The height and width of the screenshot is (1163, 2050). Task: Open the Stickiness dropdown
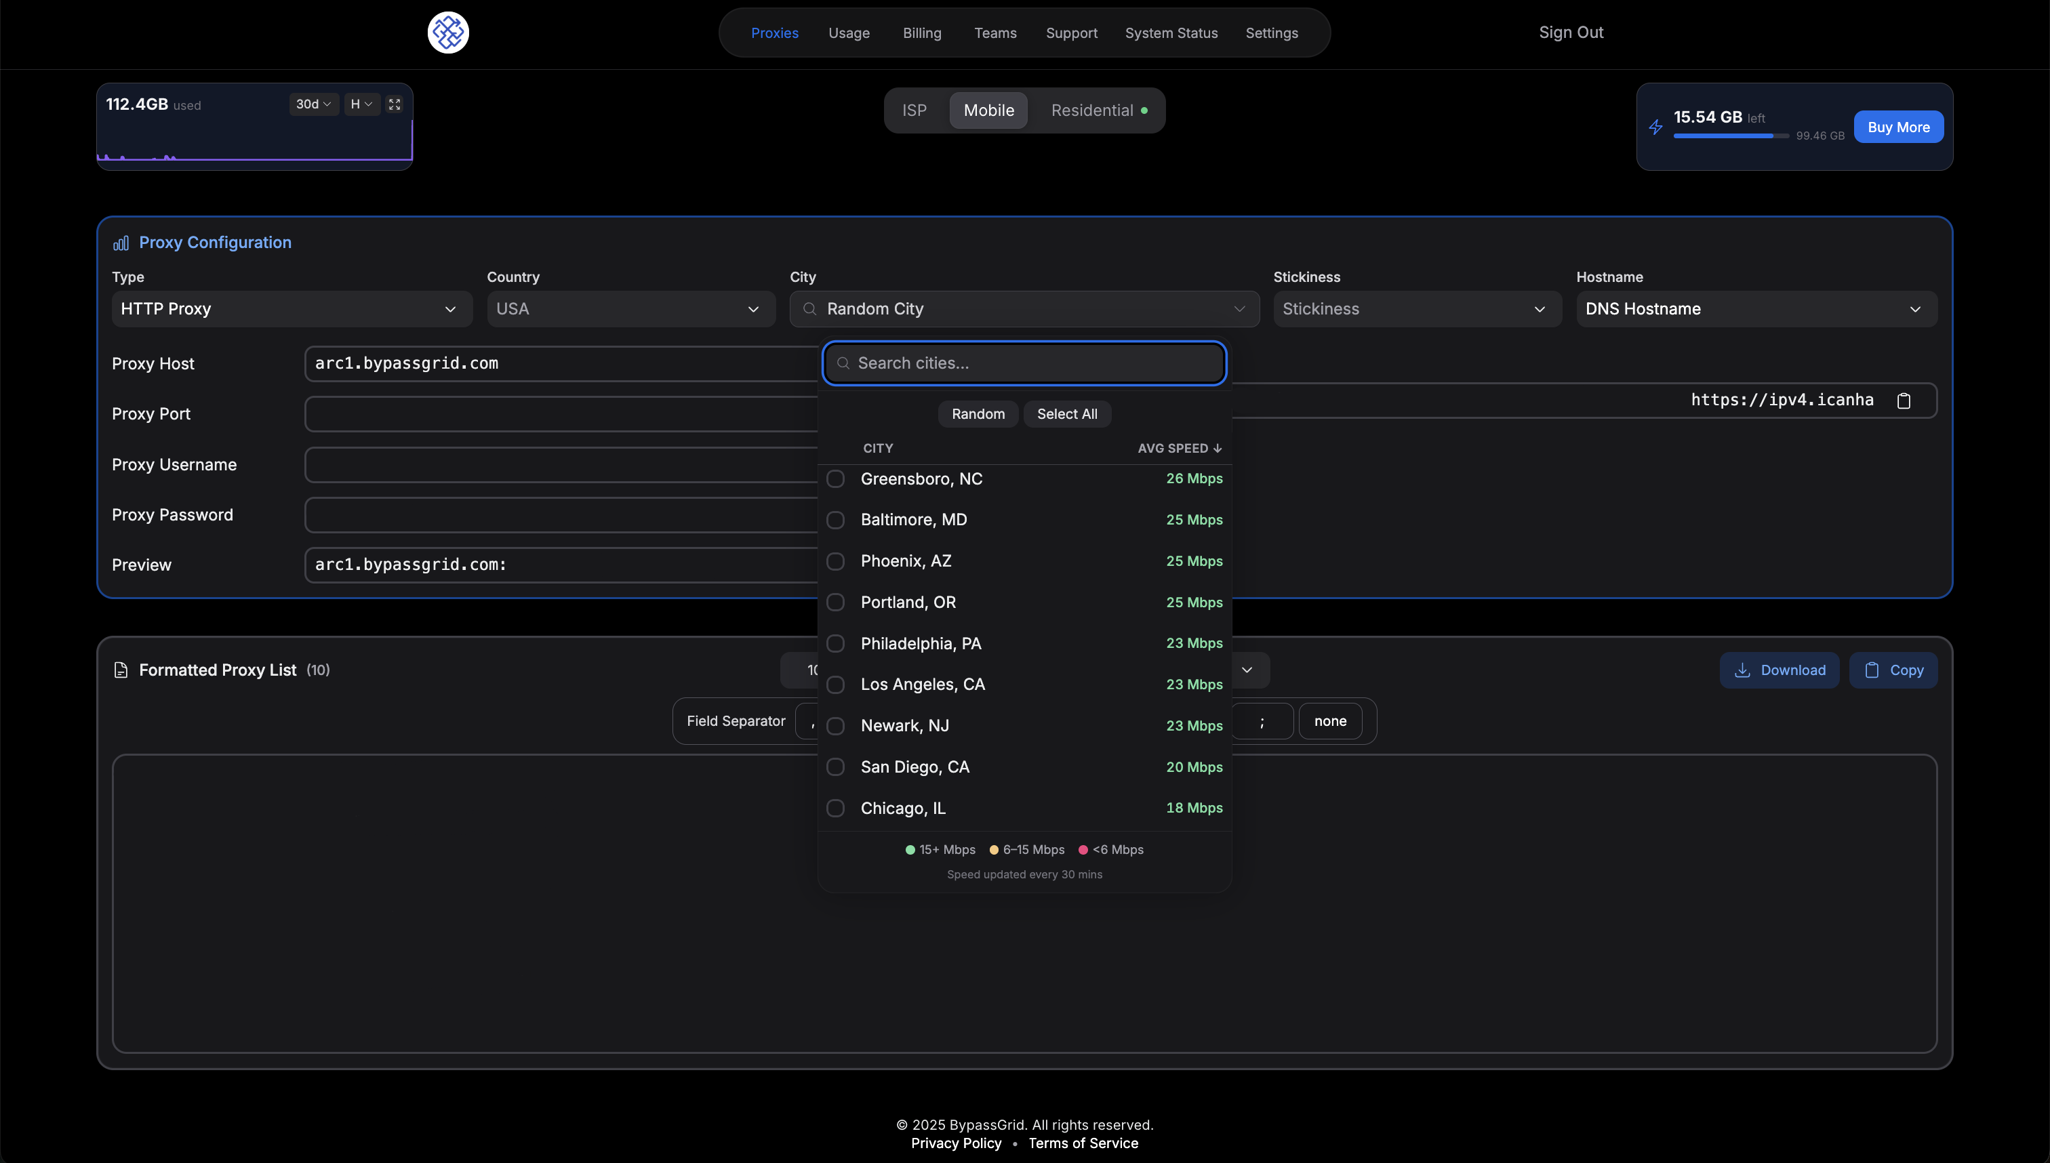(x=1416, y=309)
